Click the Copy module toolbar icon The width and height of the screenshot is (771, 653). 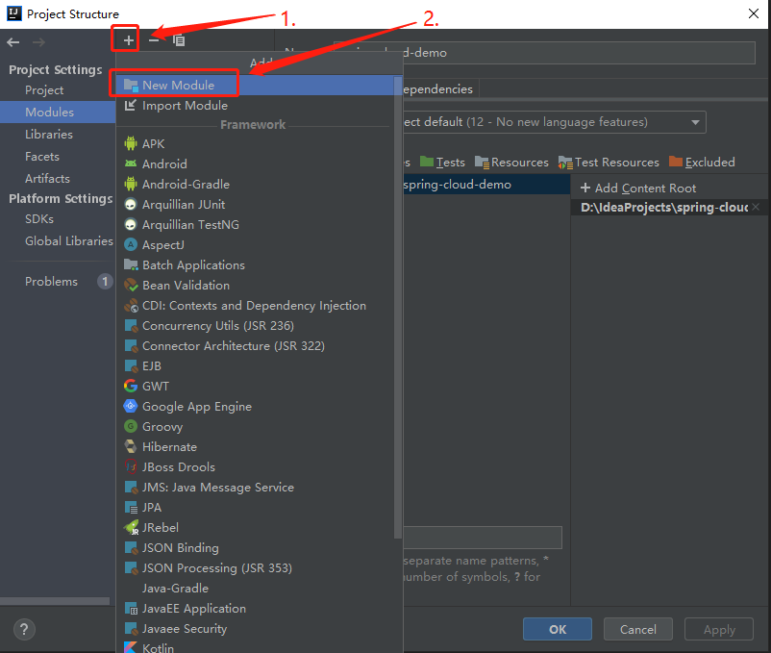pyautogui.click(x=179, y=40)
